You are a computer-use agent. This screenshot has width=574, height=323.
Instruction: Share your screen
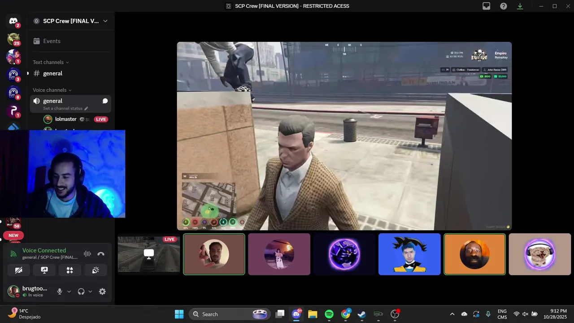pos(44,270)
